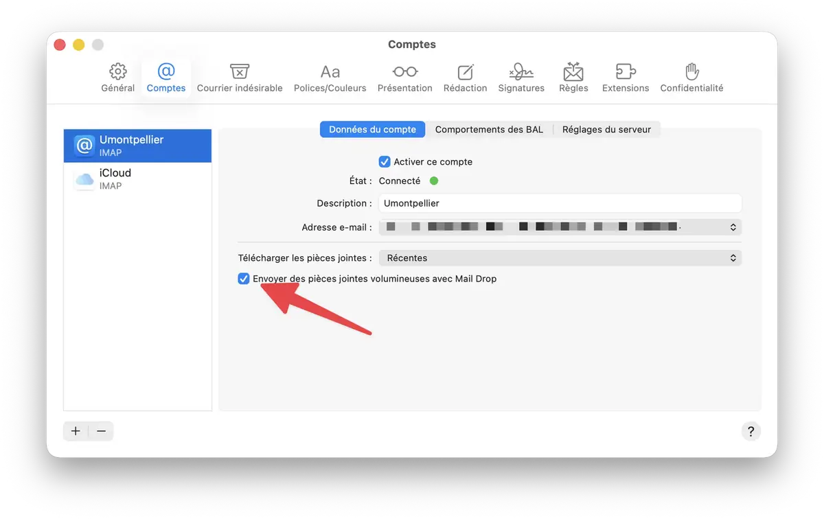Screen dimensions: 824x519
Task: Uncheck Activer ce compte
Action: click(x=385, y=161)
